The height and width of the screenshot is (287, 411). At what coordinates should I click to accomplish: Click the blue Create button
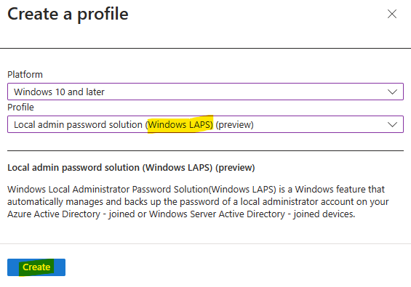pos(36,267)
